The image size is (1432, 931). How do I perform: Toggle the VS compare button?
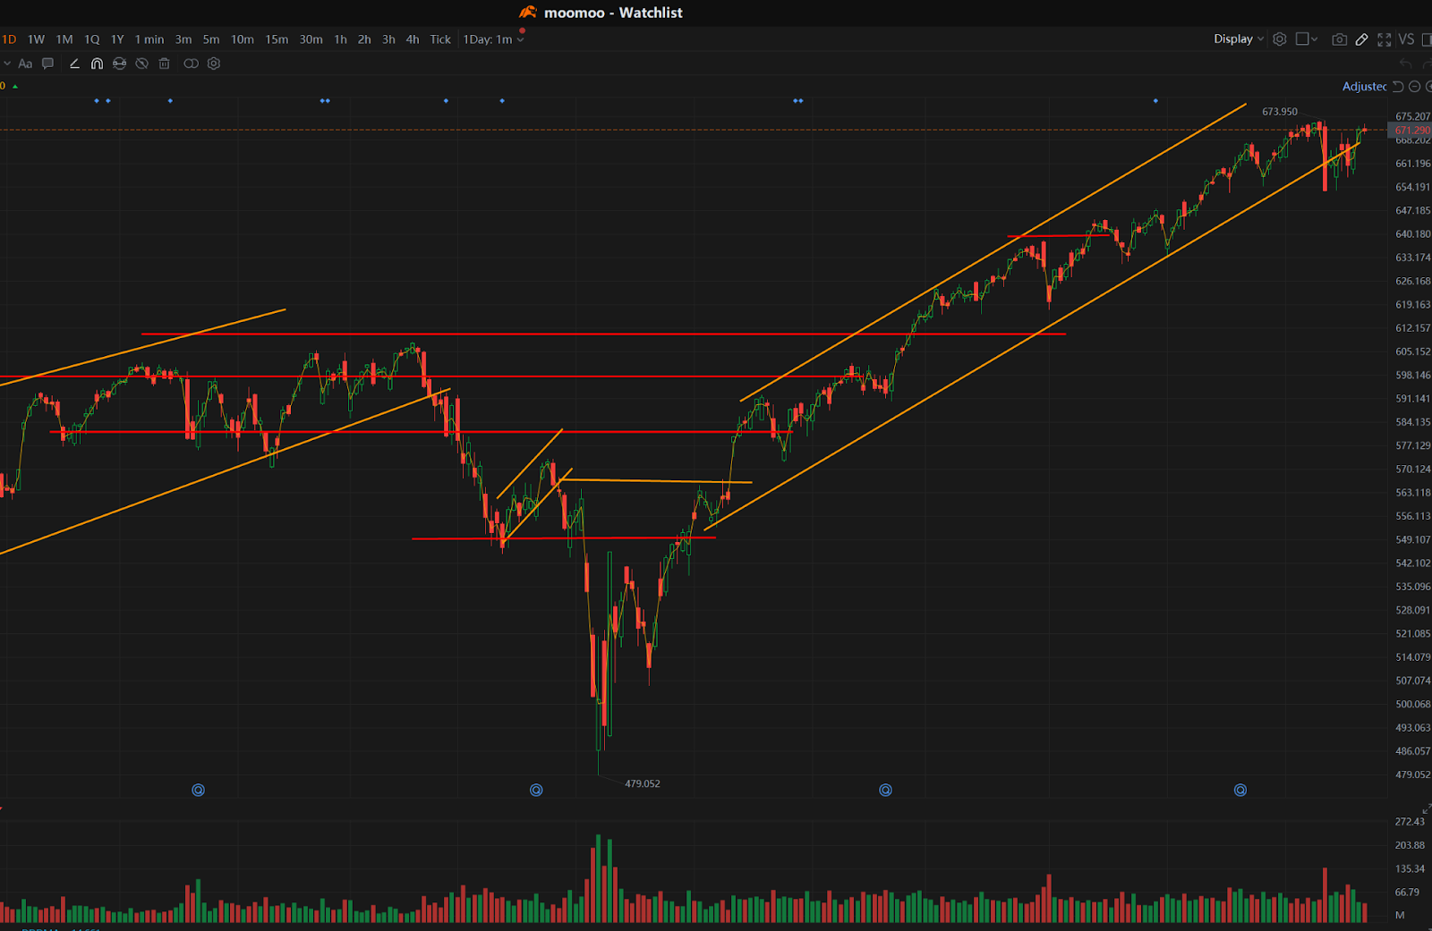1407,39
